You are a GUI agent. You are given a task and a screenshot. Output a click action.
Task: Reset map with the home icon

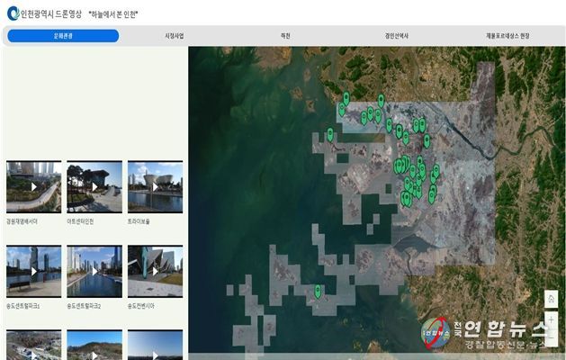point(551,299)
